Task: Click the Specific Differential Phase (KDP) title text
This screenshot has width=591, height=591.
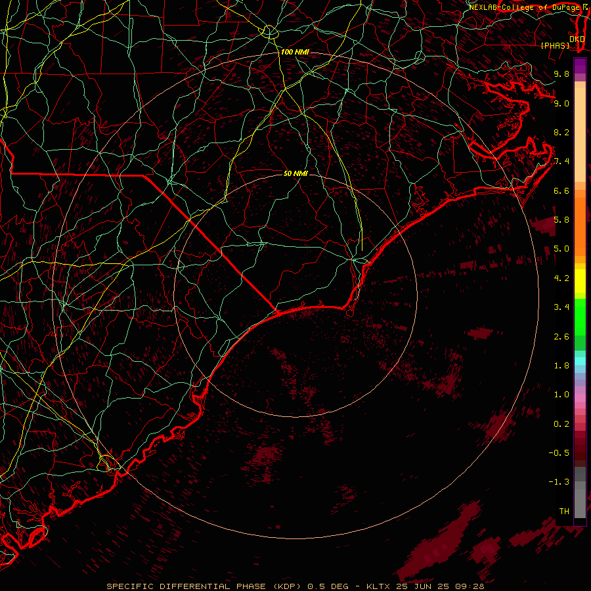Action: click(x=205, y=586)
